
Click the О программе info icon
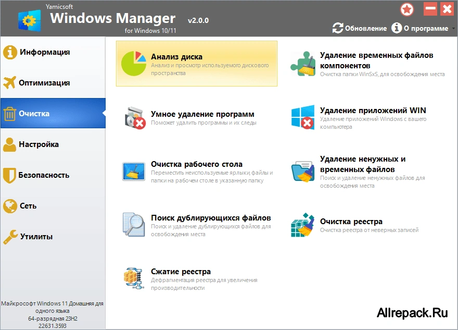(x=397, y=28)
